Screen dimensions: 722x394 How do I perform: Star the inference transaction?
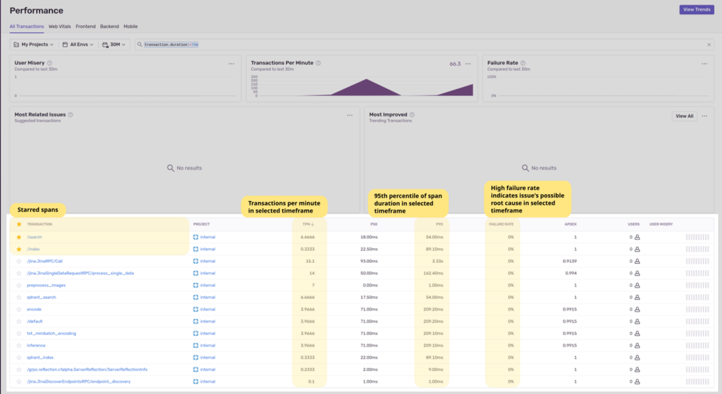pyautogui.click(x=19, y=345)
